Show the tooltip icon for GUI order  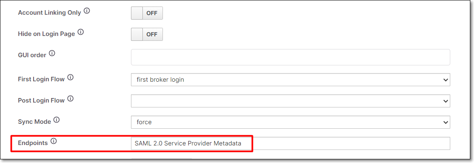point(52,54)
